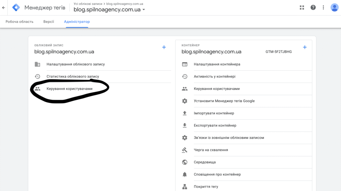Open the help question mark icon
This screenshot has width=341, height=191.
[313, 7]
